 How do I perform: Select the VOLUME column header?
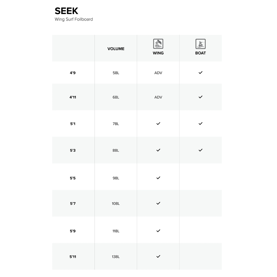click(x=116, y=49)
